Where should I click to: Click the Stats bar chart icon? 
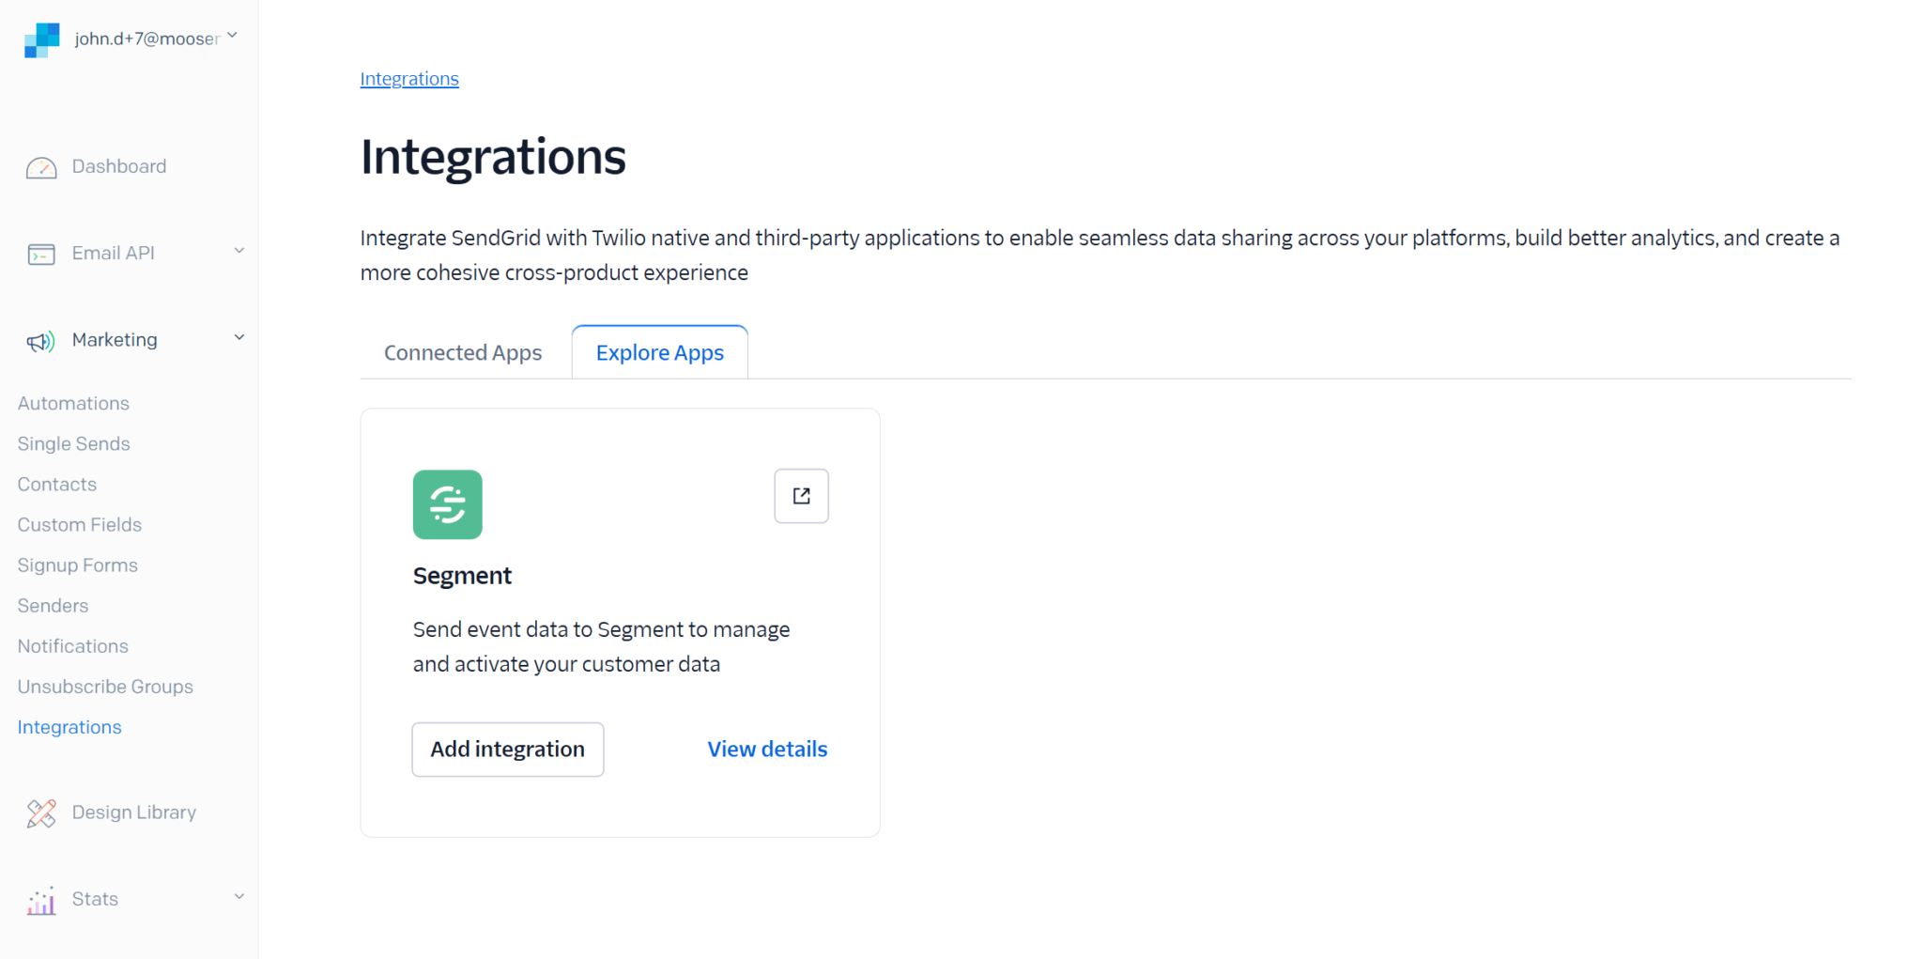[41, 900]
